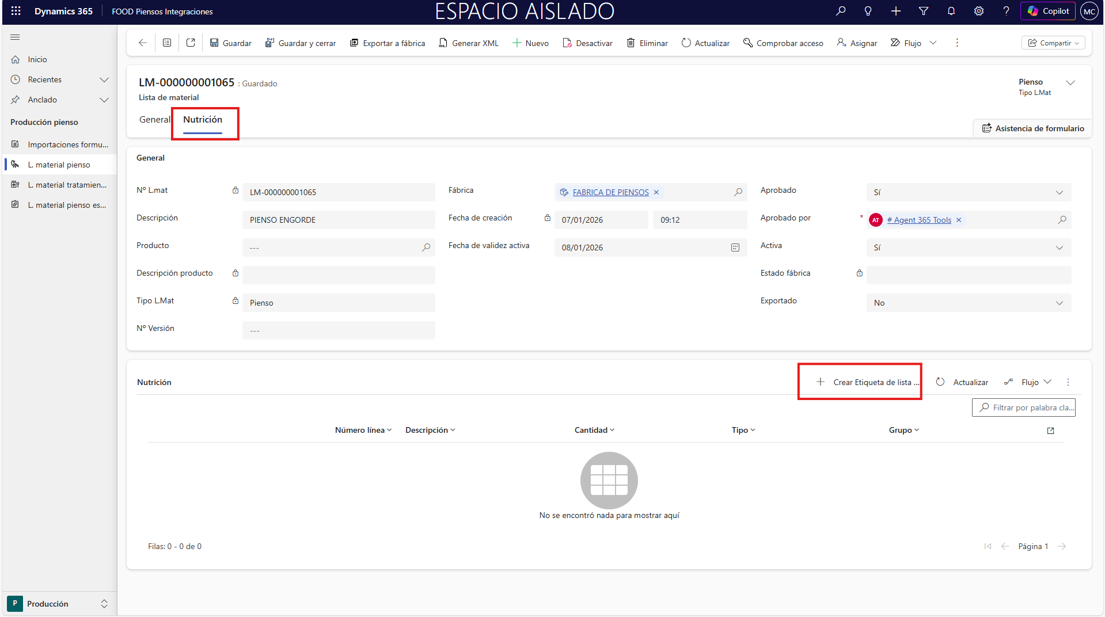
Task: Switch to the General tab
Action: (154, 120)
